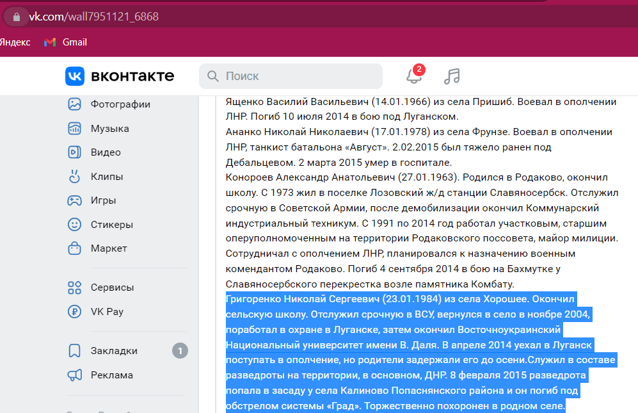Screen dimensions: 638x413
Task: Click the Реклама megaphone icon
Action: [x=74, y=375]
